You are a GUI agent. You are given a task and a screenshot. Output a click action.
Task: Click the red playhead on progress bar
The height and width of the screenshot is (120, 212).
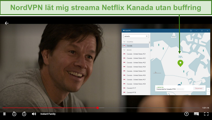tap(98, 108)
